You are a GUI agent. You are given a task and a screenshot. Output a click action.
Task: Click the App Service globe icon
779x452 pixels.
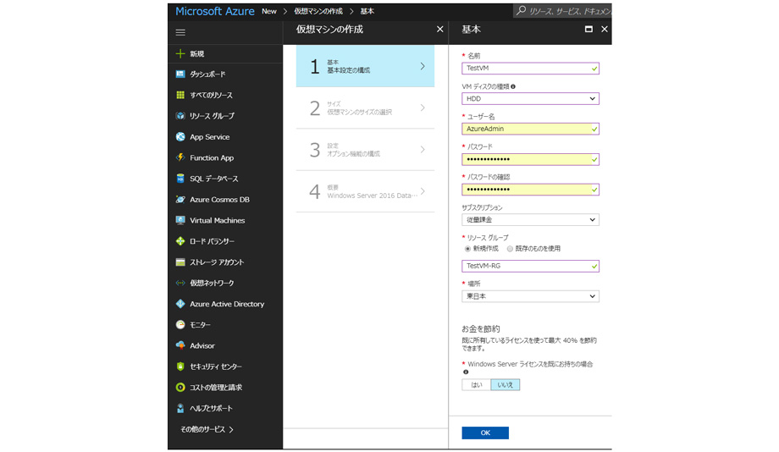180,137
